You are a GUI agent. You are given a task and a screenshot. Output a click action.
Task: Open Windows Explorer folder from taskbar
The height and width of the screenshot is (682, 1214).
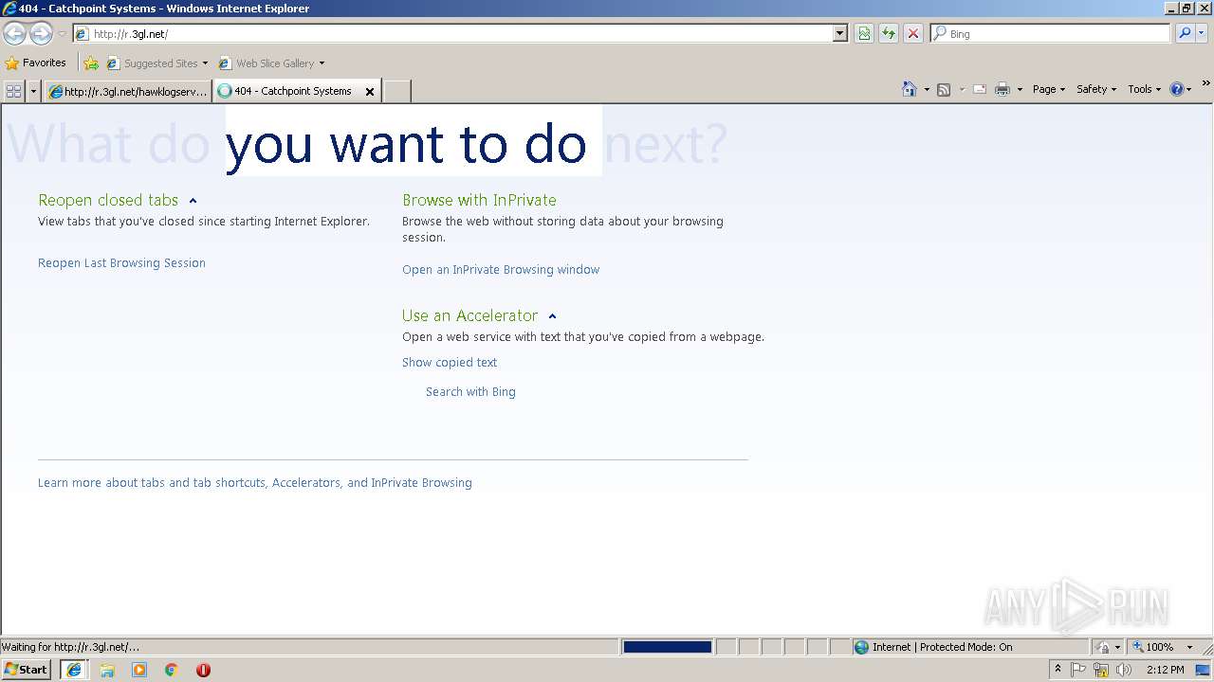pyautogui.click(x=107, y=670)
